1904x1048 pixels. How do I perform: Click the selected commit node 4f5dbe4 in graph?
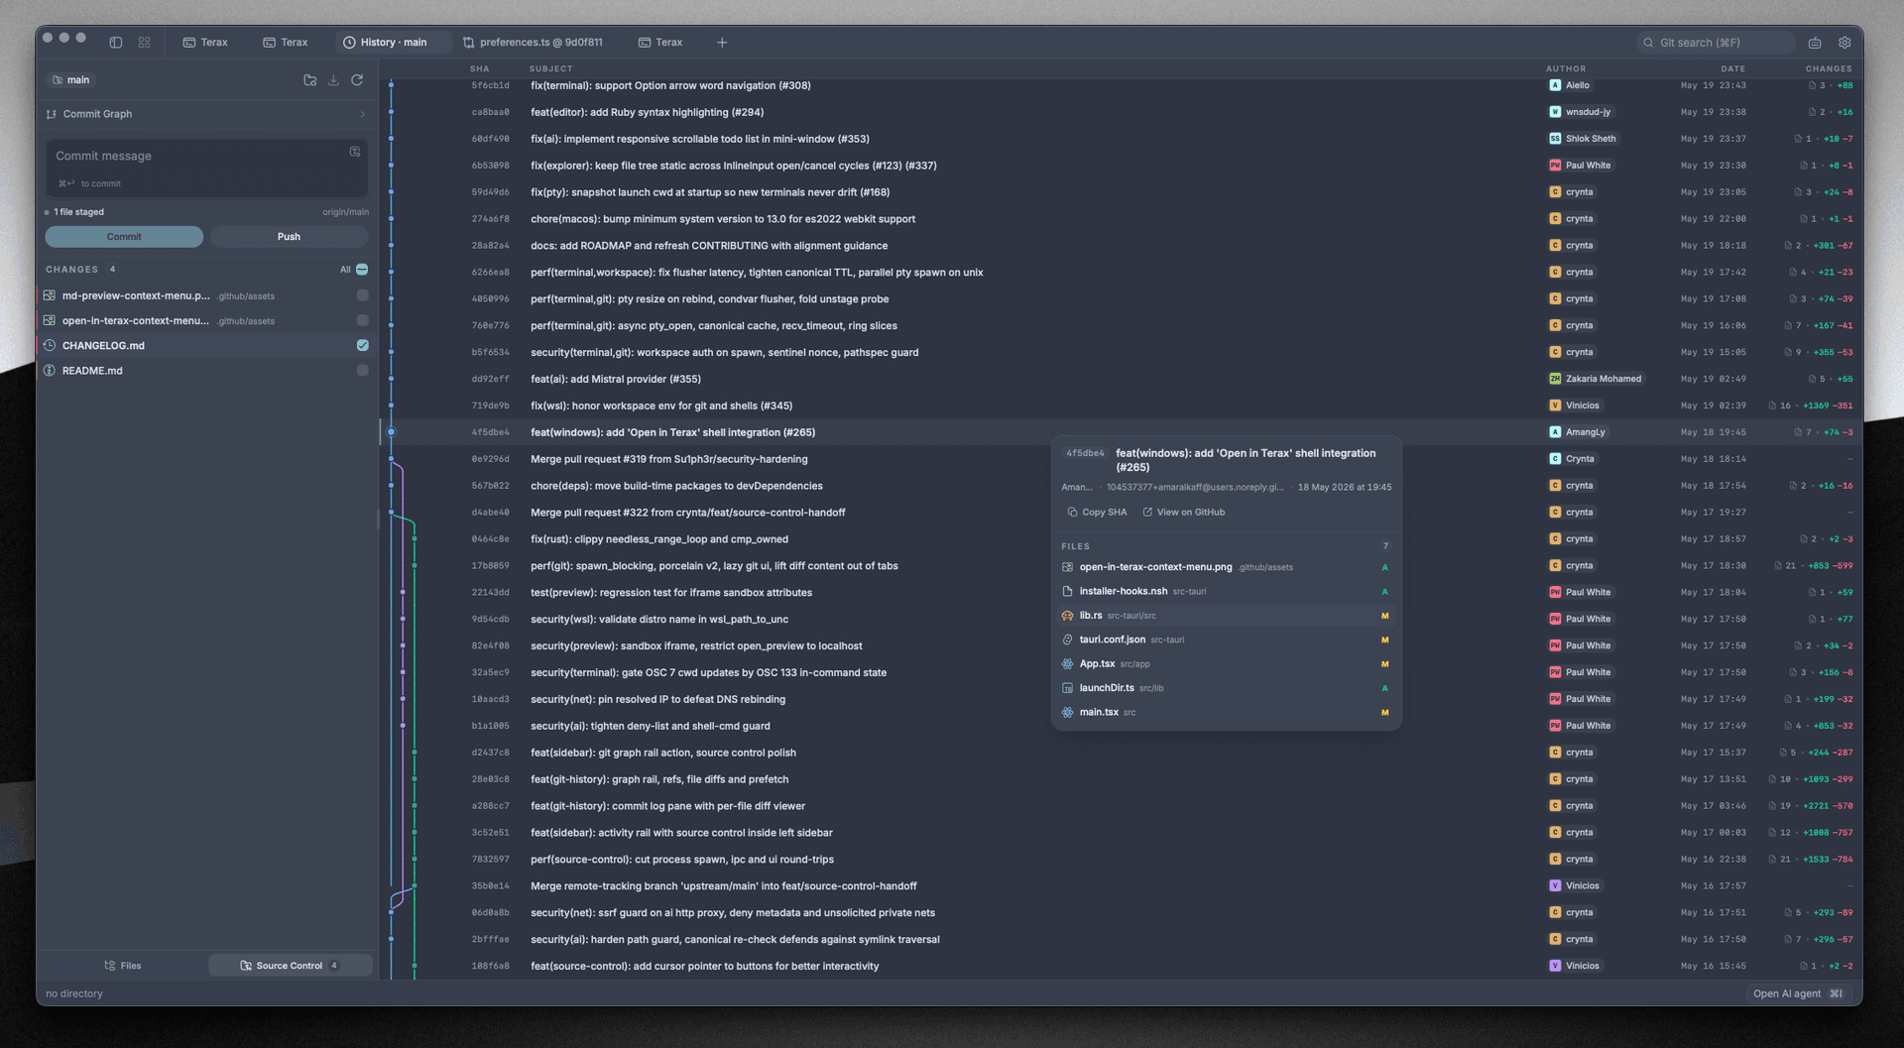[391, 432]
